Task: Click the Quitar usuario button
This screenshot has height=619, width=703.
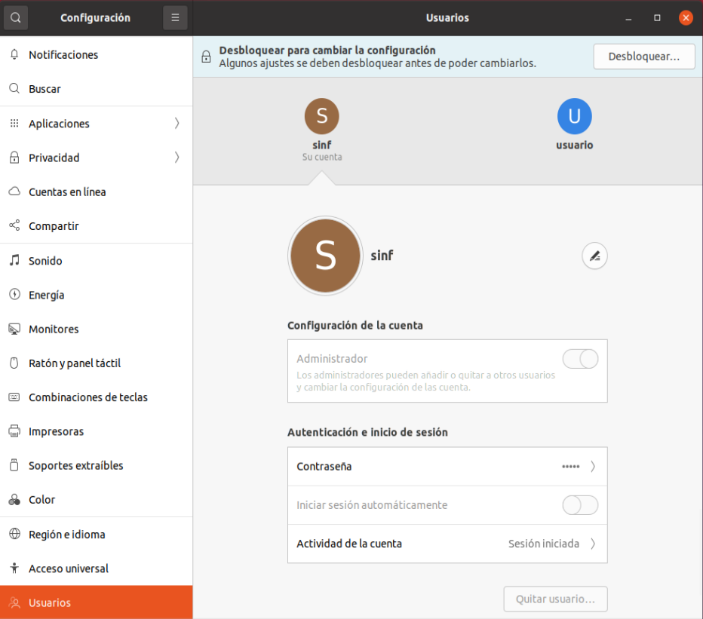Action: point(555,599)
